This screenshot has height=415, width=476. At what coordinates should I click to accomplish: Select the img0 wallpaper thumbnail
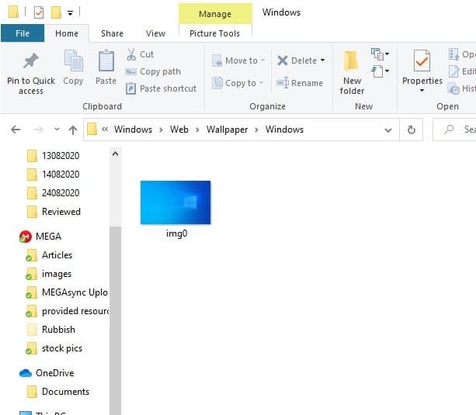click(x=175, y=202)
